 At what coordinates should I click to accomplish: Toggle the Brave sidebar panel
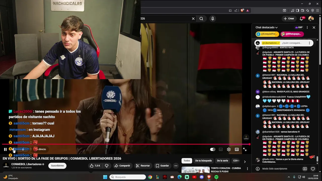(297, 11)
